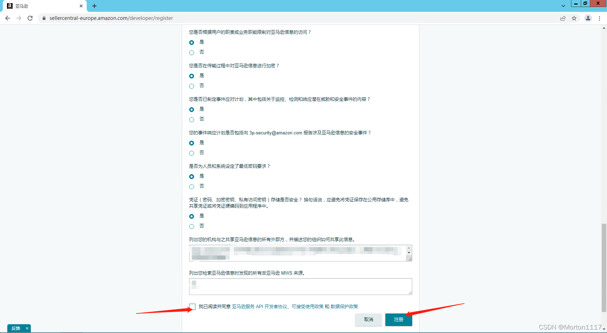
Task: Select 是 for restricting access by job role
Action: click(x=192, y=43)
